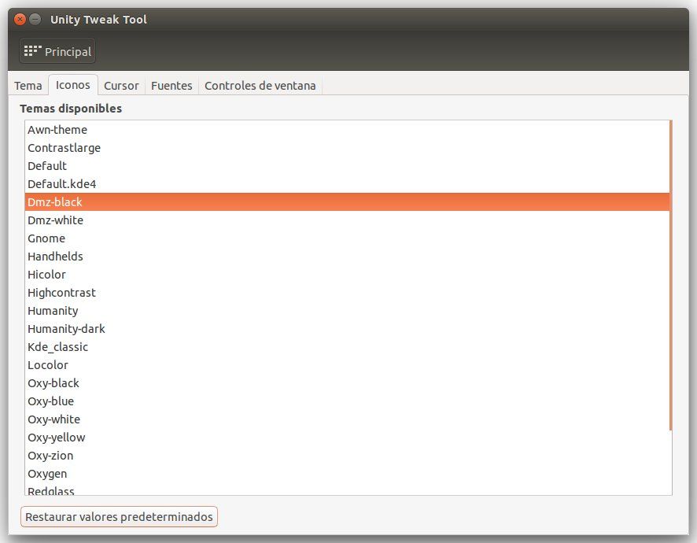Select the Iconos tab

click(x=73, y=85)
